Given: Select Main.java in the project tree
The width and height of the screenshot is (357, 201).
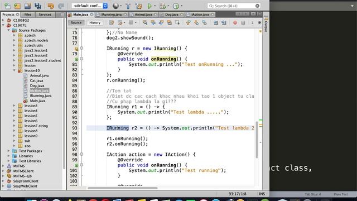Looking at the screenshot, I should (x=37, y=100).
